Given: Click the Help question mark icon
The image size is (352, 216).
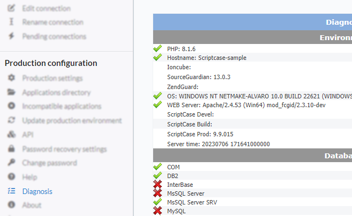Looking at the screenshot, I should click(11, 176).
